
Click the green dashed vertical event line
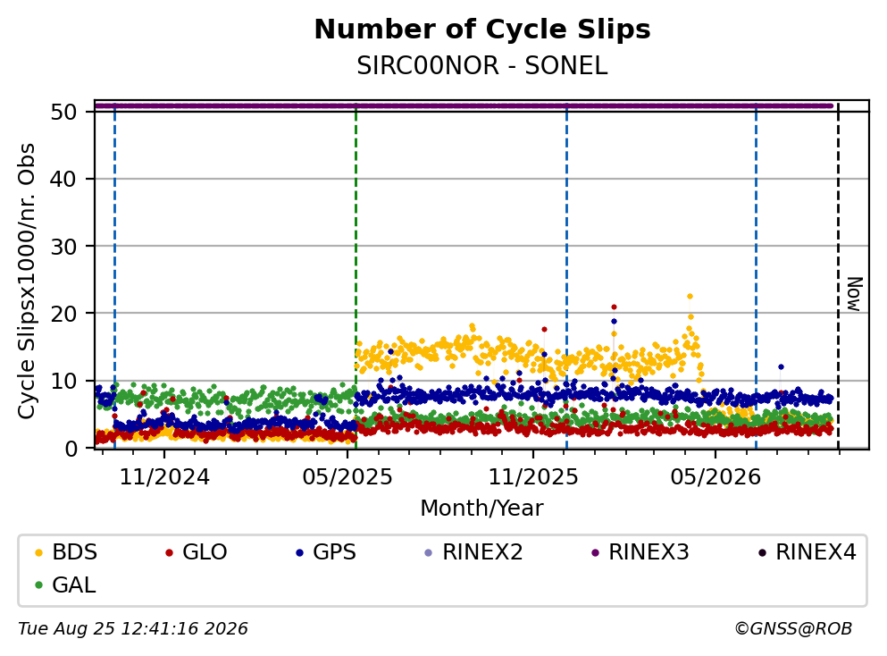tap(356, 277)
